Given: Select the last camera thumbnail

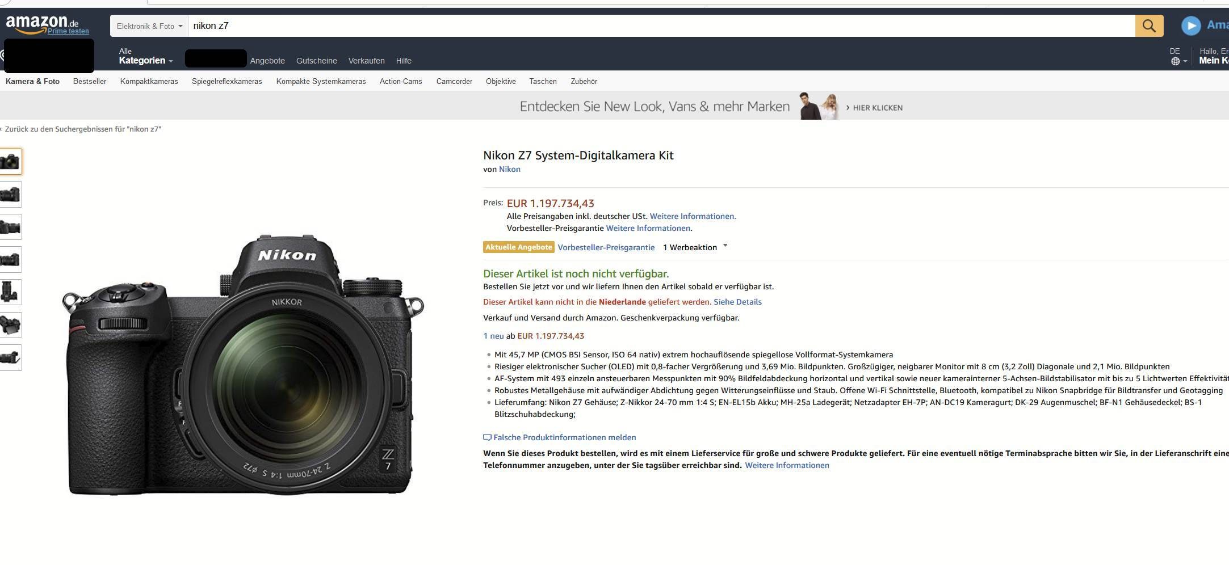Looking at the screenshot, I should [x=11, y=357].
